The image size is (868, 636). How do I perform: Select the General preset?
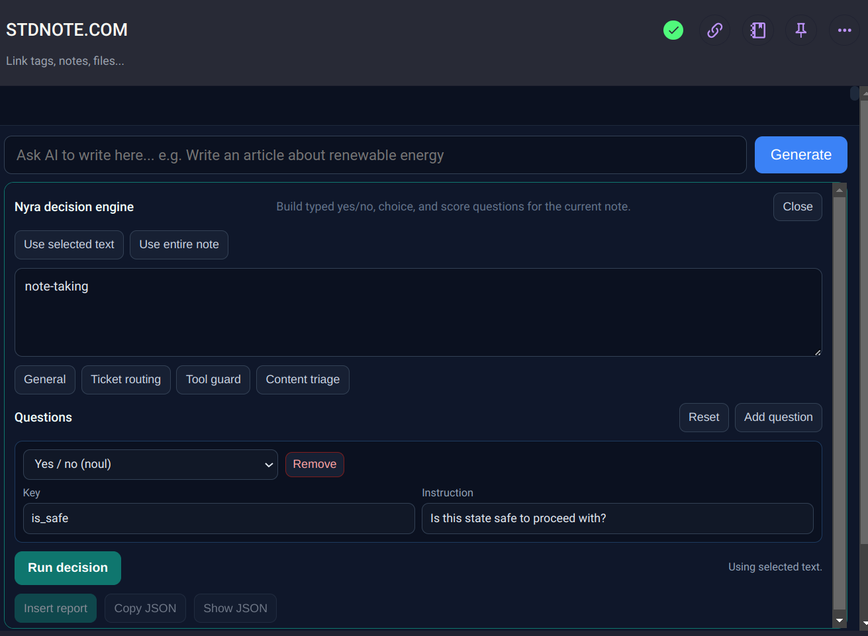tap(45, 380)
